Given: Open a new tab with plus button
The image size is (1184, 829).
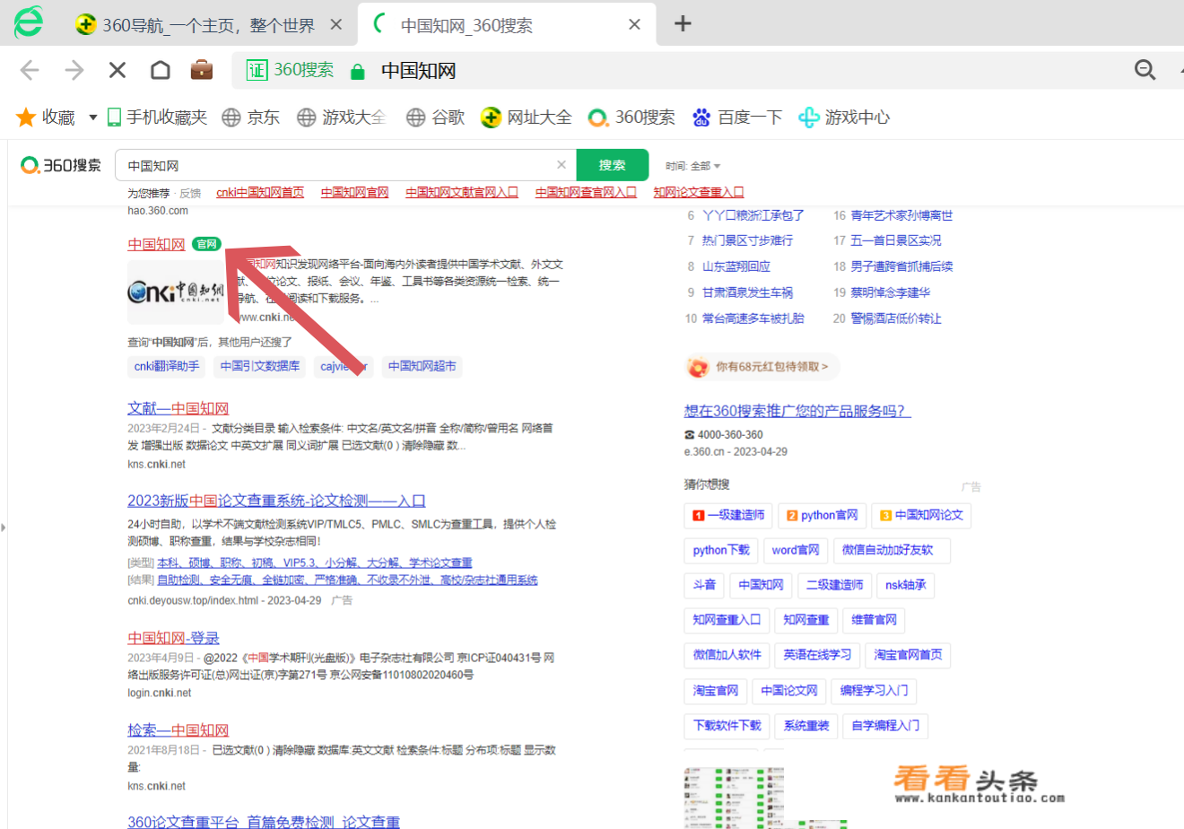Looking at the screenshot, I should [683, 24].
